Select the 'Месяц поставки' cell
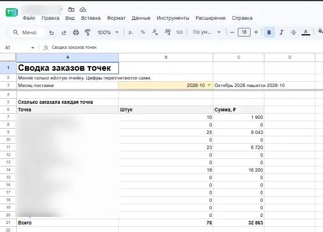This screenshot has width=323, height=232. coord(68,85)
